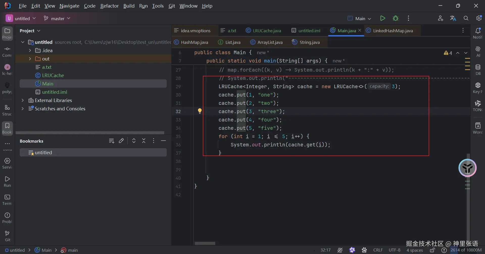Open the Refactor menu
Screen dimensions: 485x254
109,6
